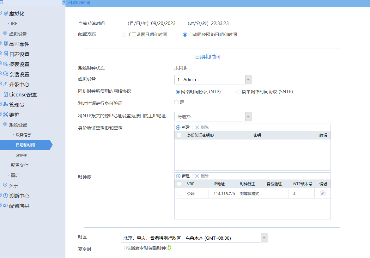Open the 虚拟设备 1 - Admin dropdown
Viewport: 370px width, 258px height.
(248, 80)
